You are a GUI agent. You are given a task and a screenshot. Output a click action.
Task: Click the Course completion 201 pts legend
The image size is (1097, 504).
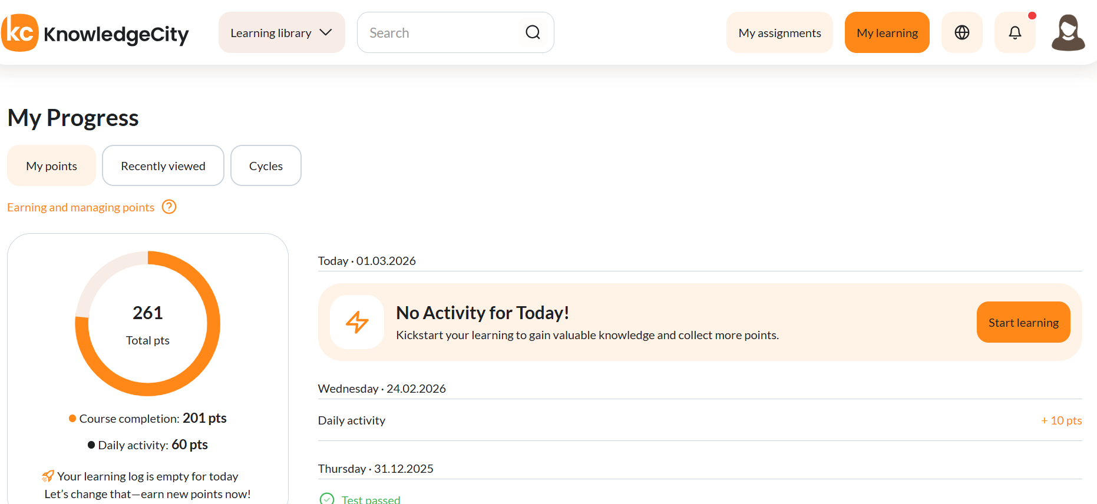[147, 418]
